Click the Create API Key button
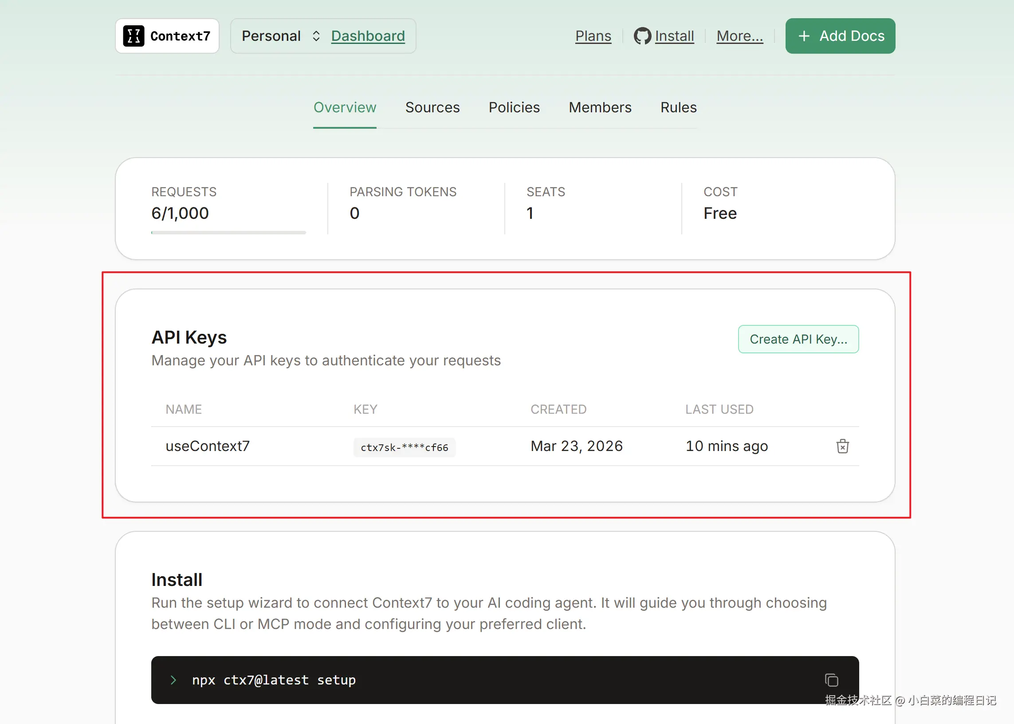Screen dimensions: 1014x724 pos(798,339)
